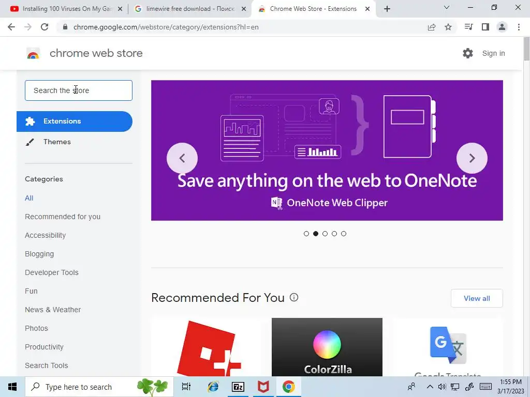The width and height of the screenshot is (530, 397).
Task: Open the volume control tray icon
Action: [x=442, y=387]
